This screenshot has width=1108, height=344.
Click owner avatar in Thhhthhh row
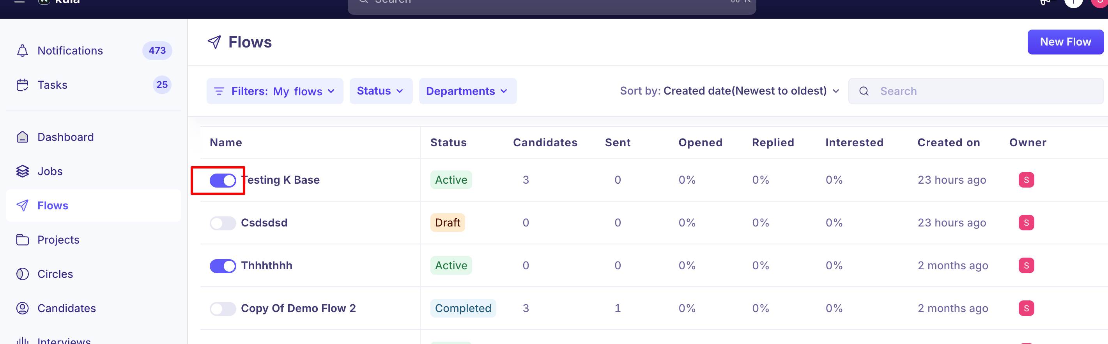point(1026,265)
